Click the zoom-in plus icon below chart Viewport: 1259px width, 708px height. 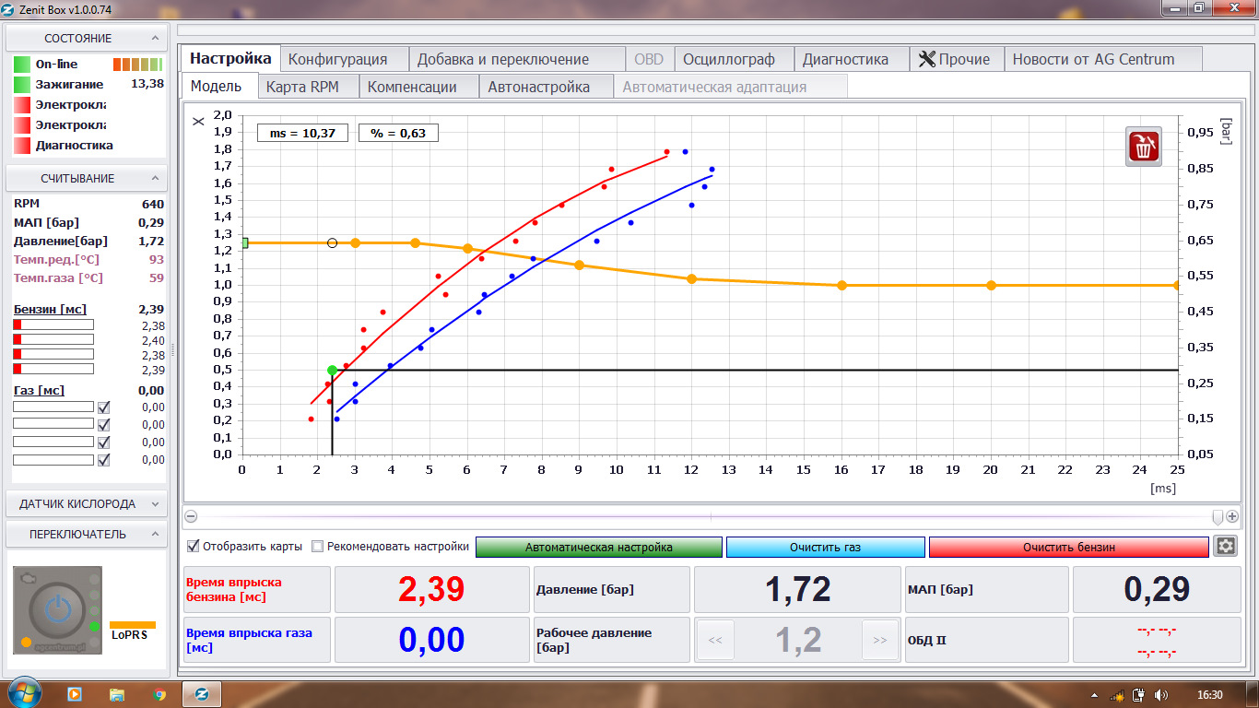(1231, 517)
